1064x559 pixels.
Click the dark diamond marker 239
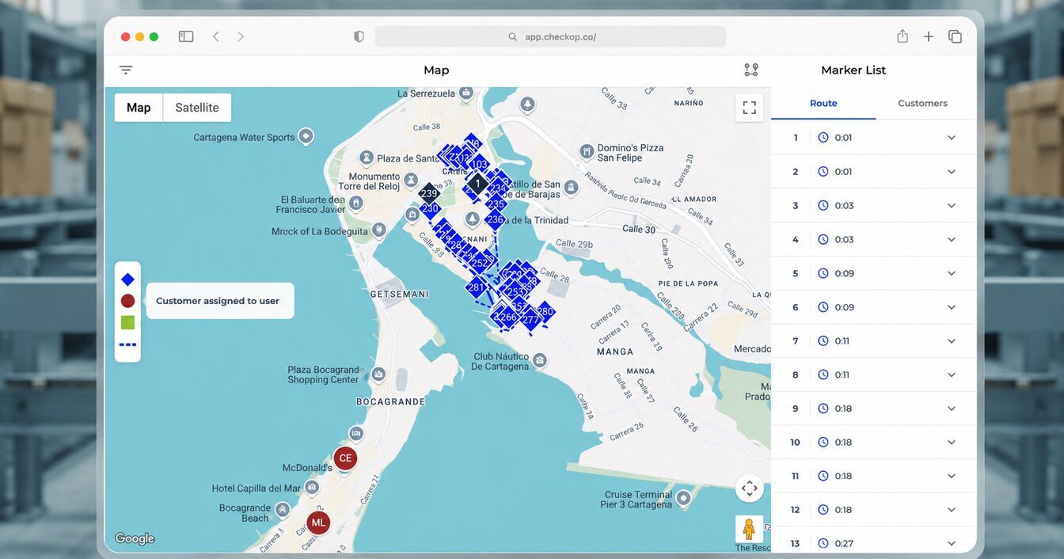pyautogui.click(x=429, y=193)
